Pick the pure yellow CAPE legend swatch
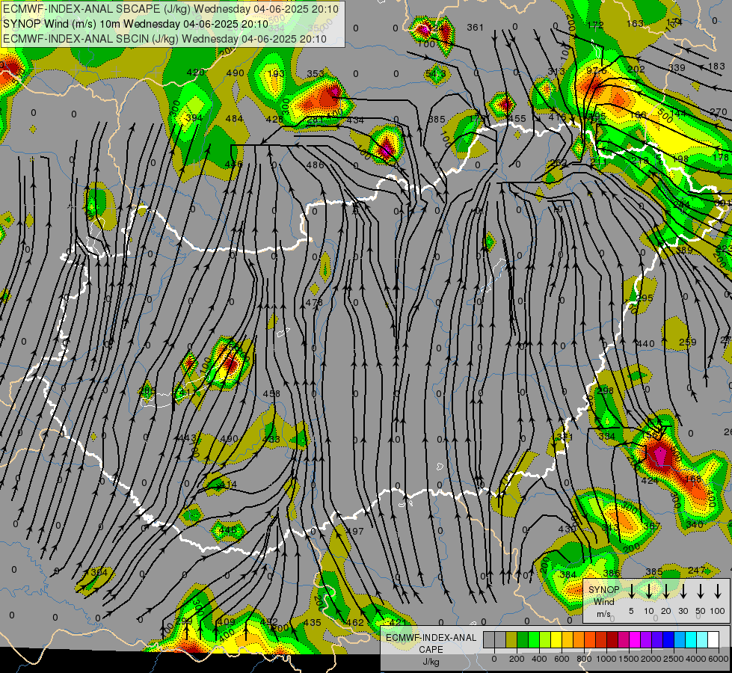The image size is (732, 673). tap(556, 640)
